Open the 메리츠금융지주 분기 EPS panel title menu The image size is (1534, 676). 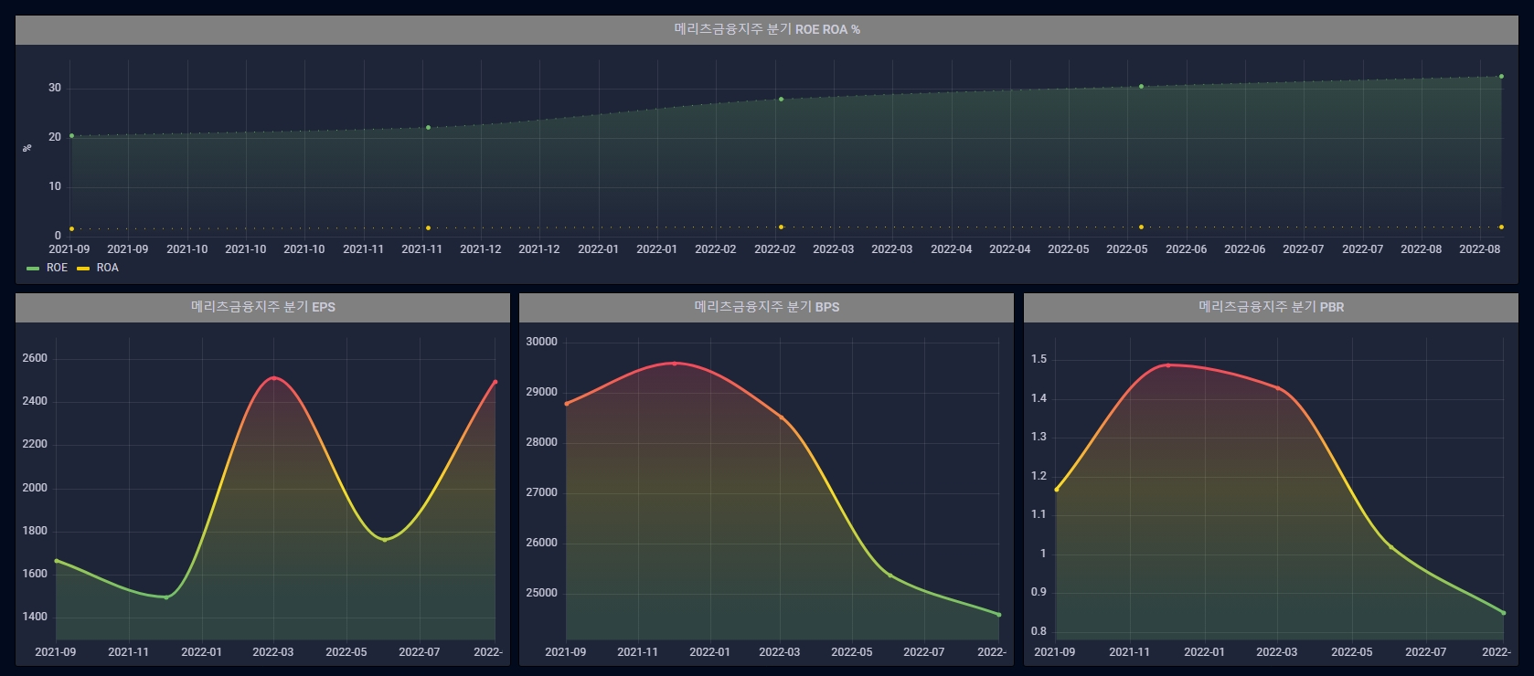pyautogui.click(x=262, y=307)
